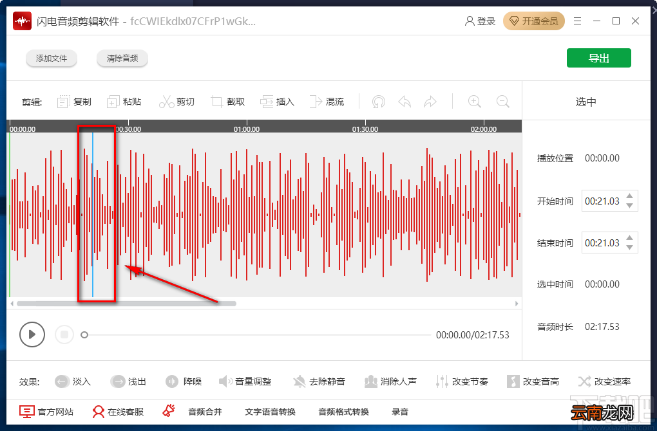Apply Remove Silence (去除静音) effect

[319, 381]
